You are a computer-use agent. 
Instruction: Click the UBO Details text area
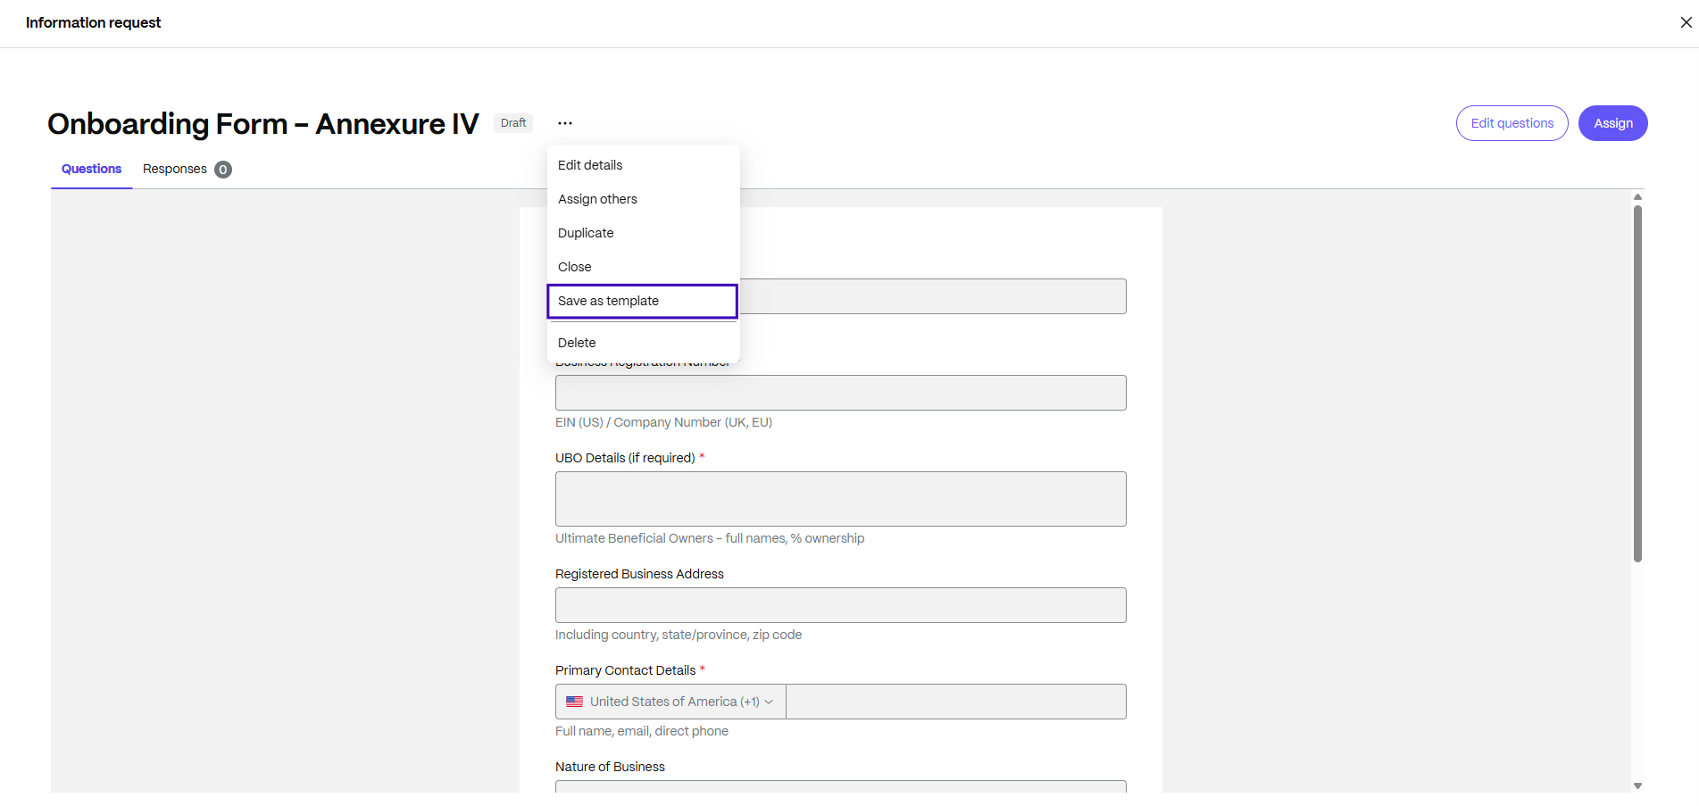coord(840,498)
